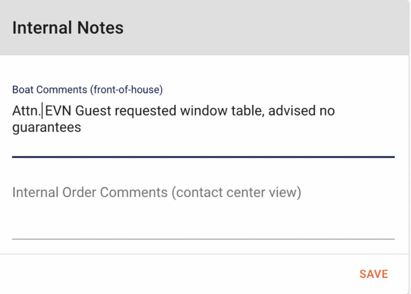The height and width of the screenshot is (294, 411).
Task: Click the dark underline below Boat Comments
Action: (x=203, y=157)
